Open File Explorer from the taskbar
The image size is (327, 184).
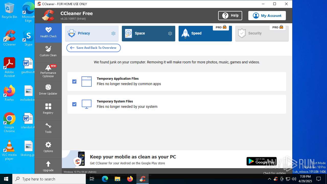(x=118, y=179)
